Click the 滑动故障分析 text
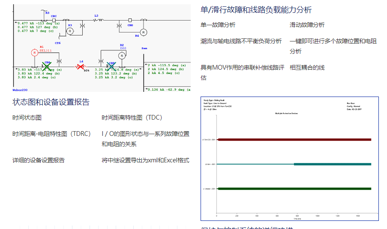The image size is (387, 229). coord(307,25)
